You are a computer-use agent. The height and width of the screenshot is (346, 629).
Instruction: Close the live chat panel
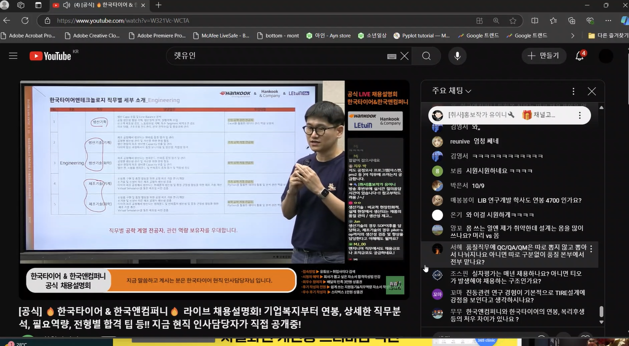pos(591,91)
